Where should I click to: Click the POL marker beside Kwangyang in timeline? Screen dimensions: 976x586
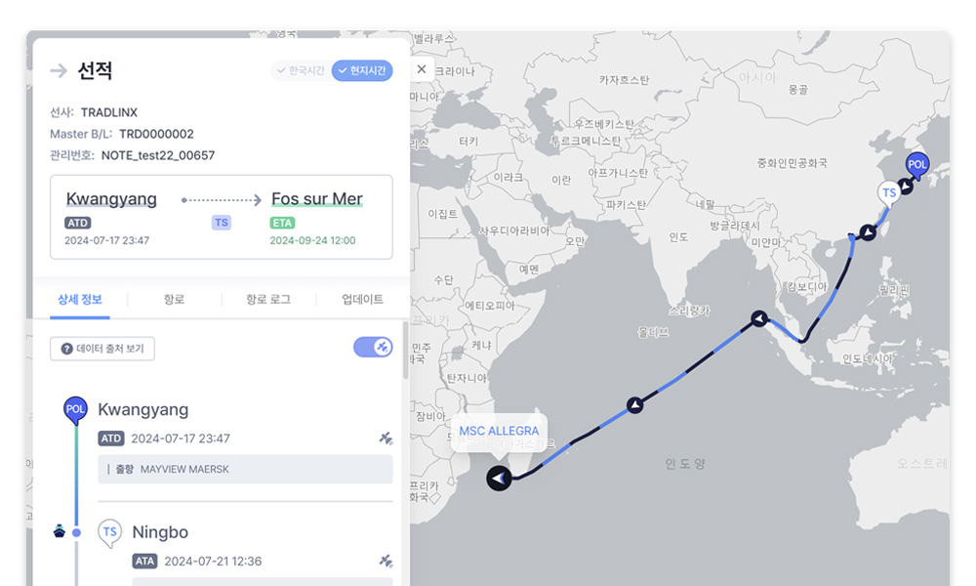tap(75, 410)
